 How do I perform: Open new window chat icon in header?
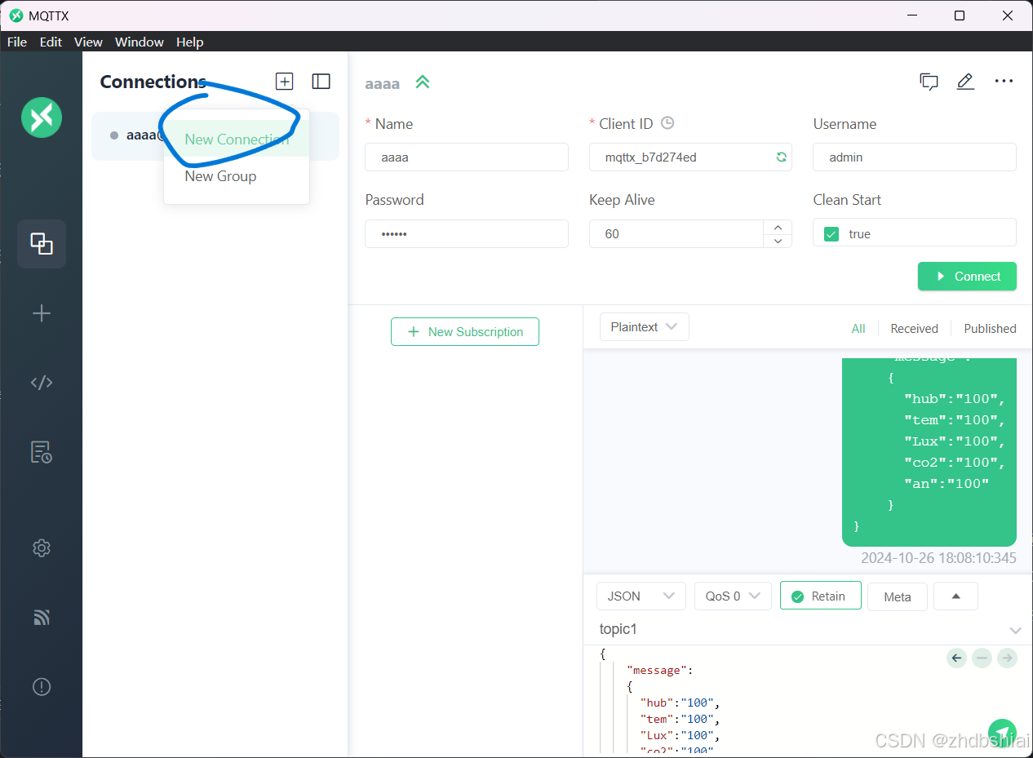929,81
